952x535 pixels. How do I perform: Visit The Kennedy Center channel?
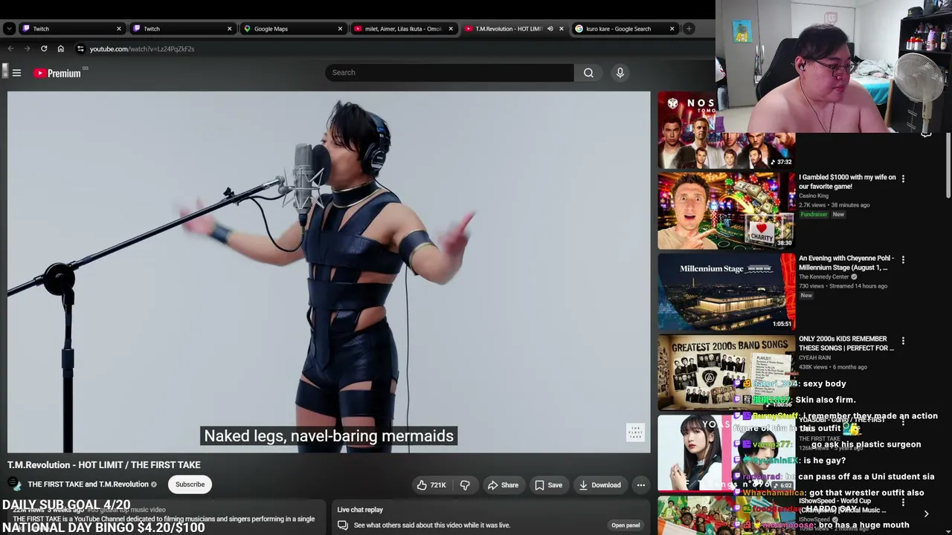pyautogui.click(x=825, y=277)
